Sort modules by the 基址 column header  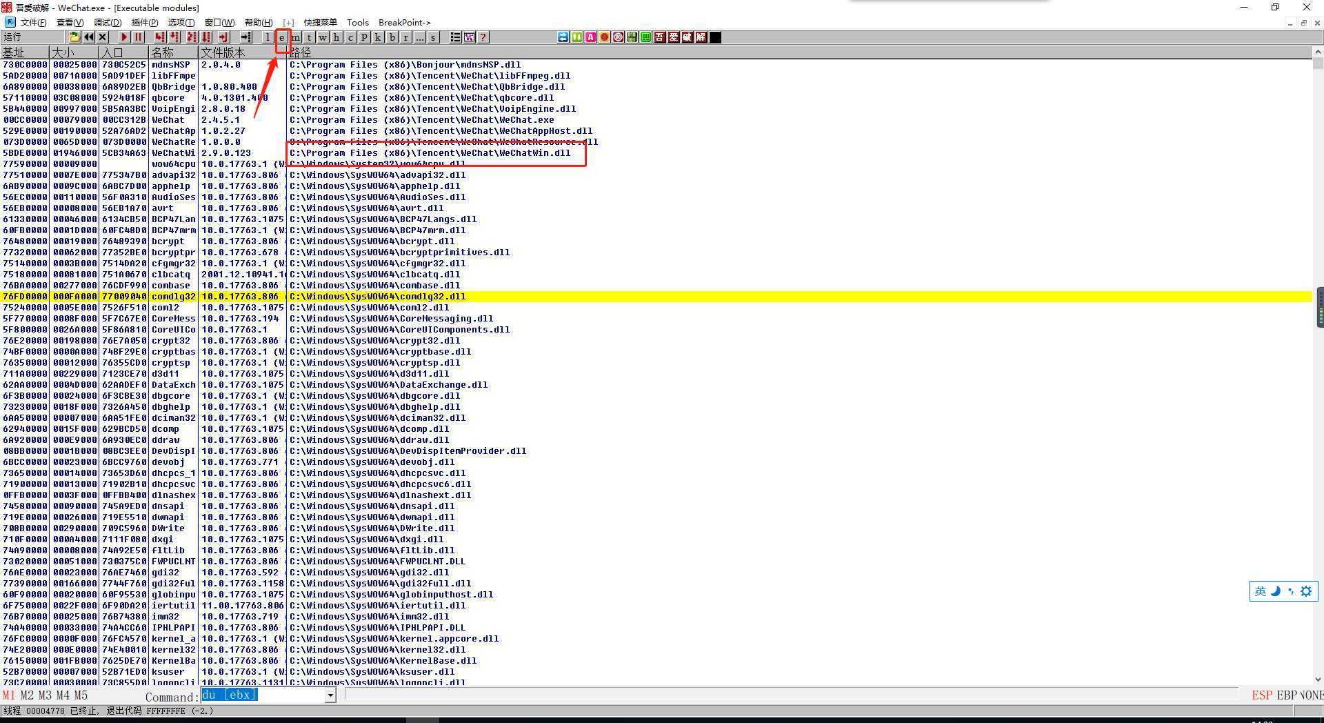(x=25, y=52)
